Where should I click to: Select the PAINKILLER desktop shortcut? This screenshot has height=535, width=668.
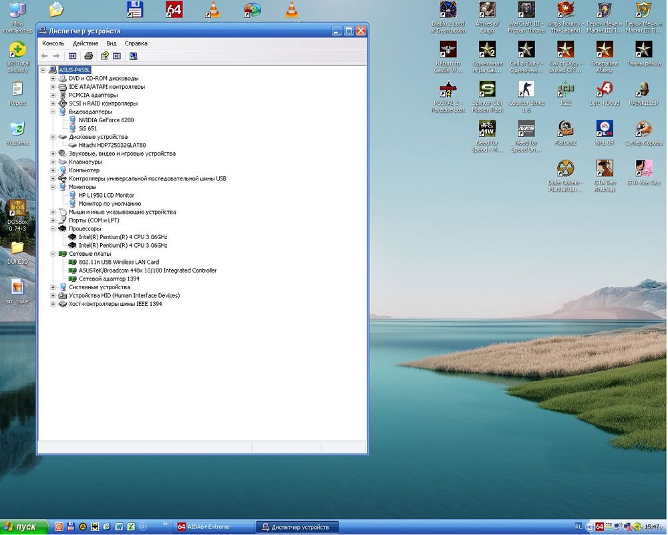[644, 94]
